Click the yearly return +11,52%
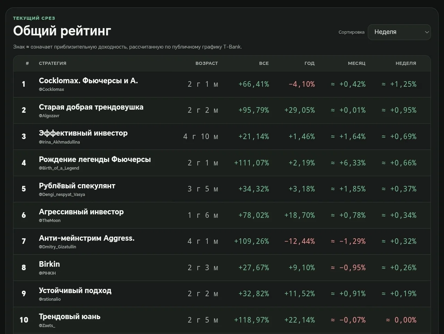This screenshot has width=444, height=334. (x=300, y=293)
